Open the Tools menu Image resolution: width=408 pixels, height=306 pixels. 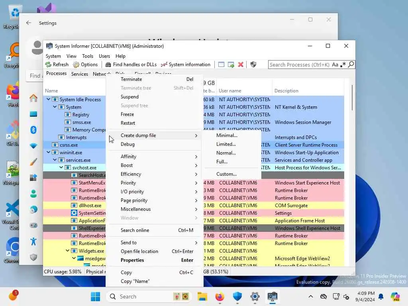87,56
